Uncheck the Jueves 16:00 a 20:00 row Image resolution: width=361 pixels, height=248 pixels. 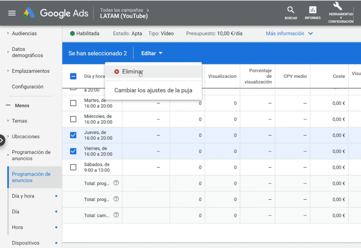point(73,135)
